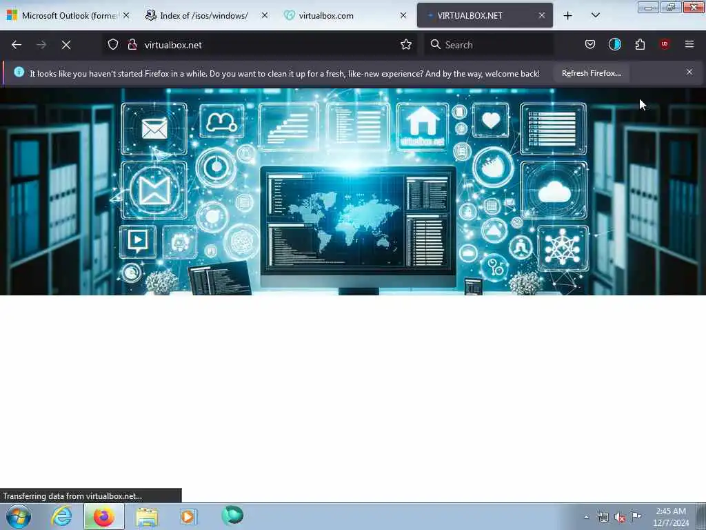
Task: Close the Index of /isos/windows/ tab
Action: [x=265, y=15]
